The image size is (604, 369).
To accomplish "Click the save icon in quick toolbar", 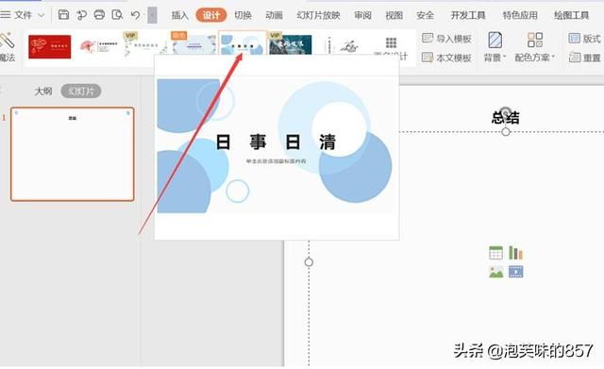I will (63, 15).
